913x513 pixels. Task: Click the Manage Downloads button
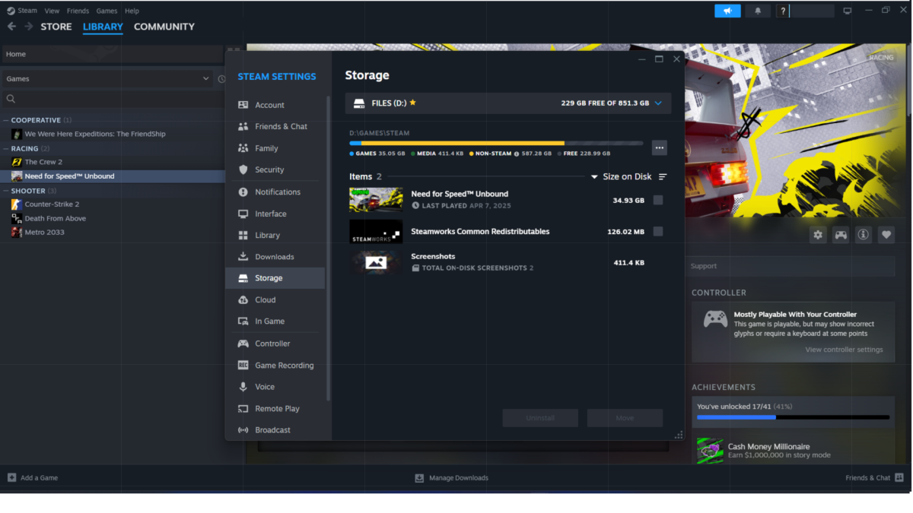[x=452, y=478]
